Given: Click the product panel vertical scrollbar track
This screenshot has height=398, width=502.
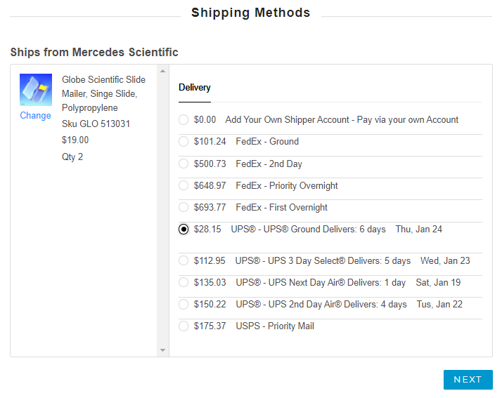Looking at the screenshot, I should [163, 211].
